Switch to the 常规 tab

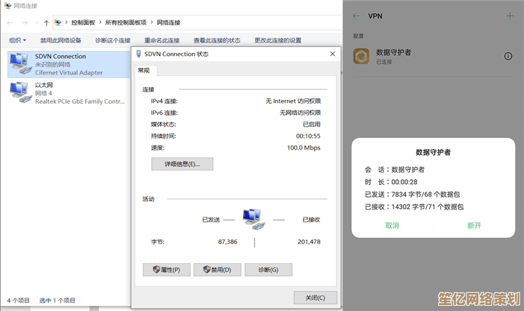click(143, 71)
